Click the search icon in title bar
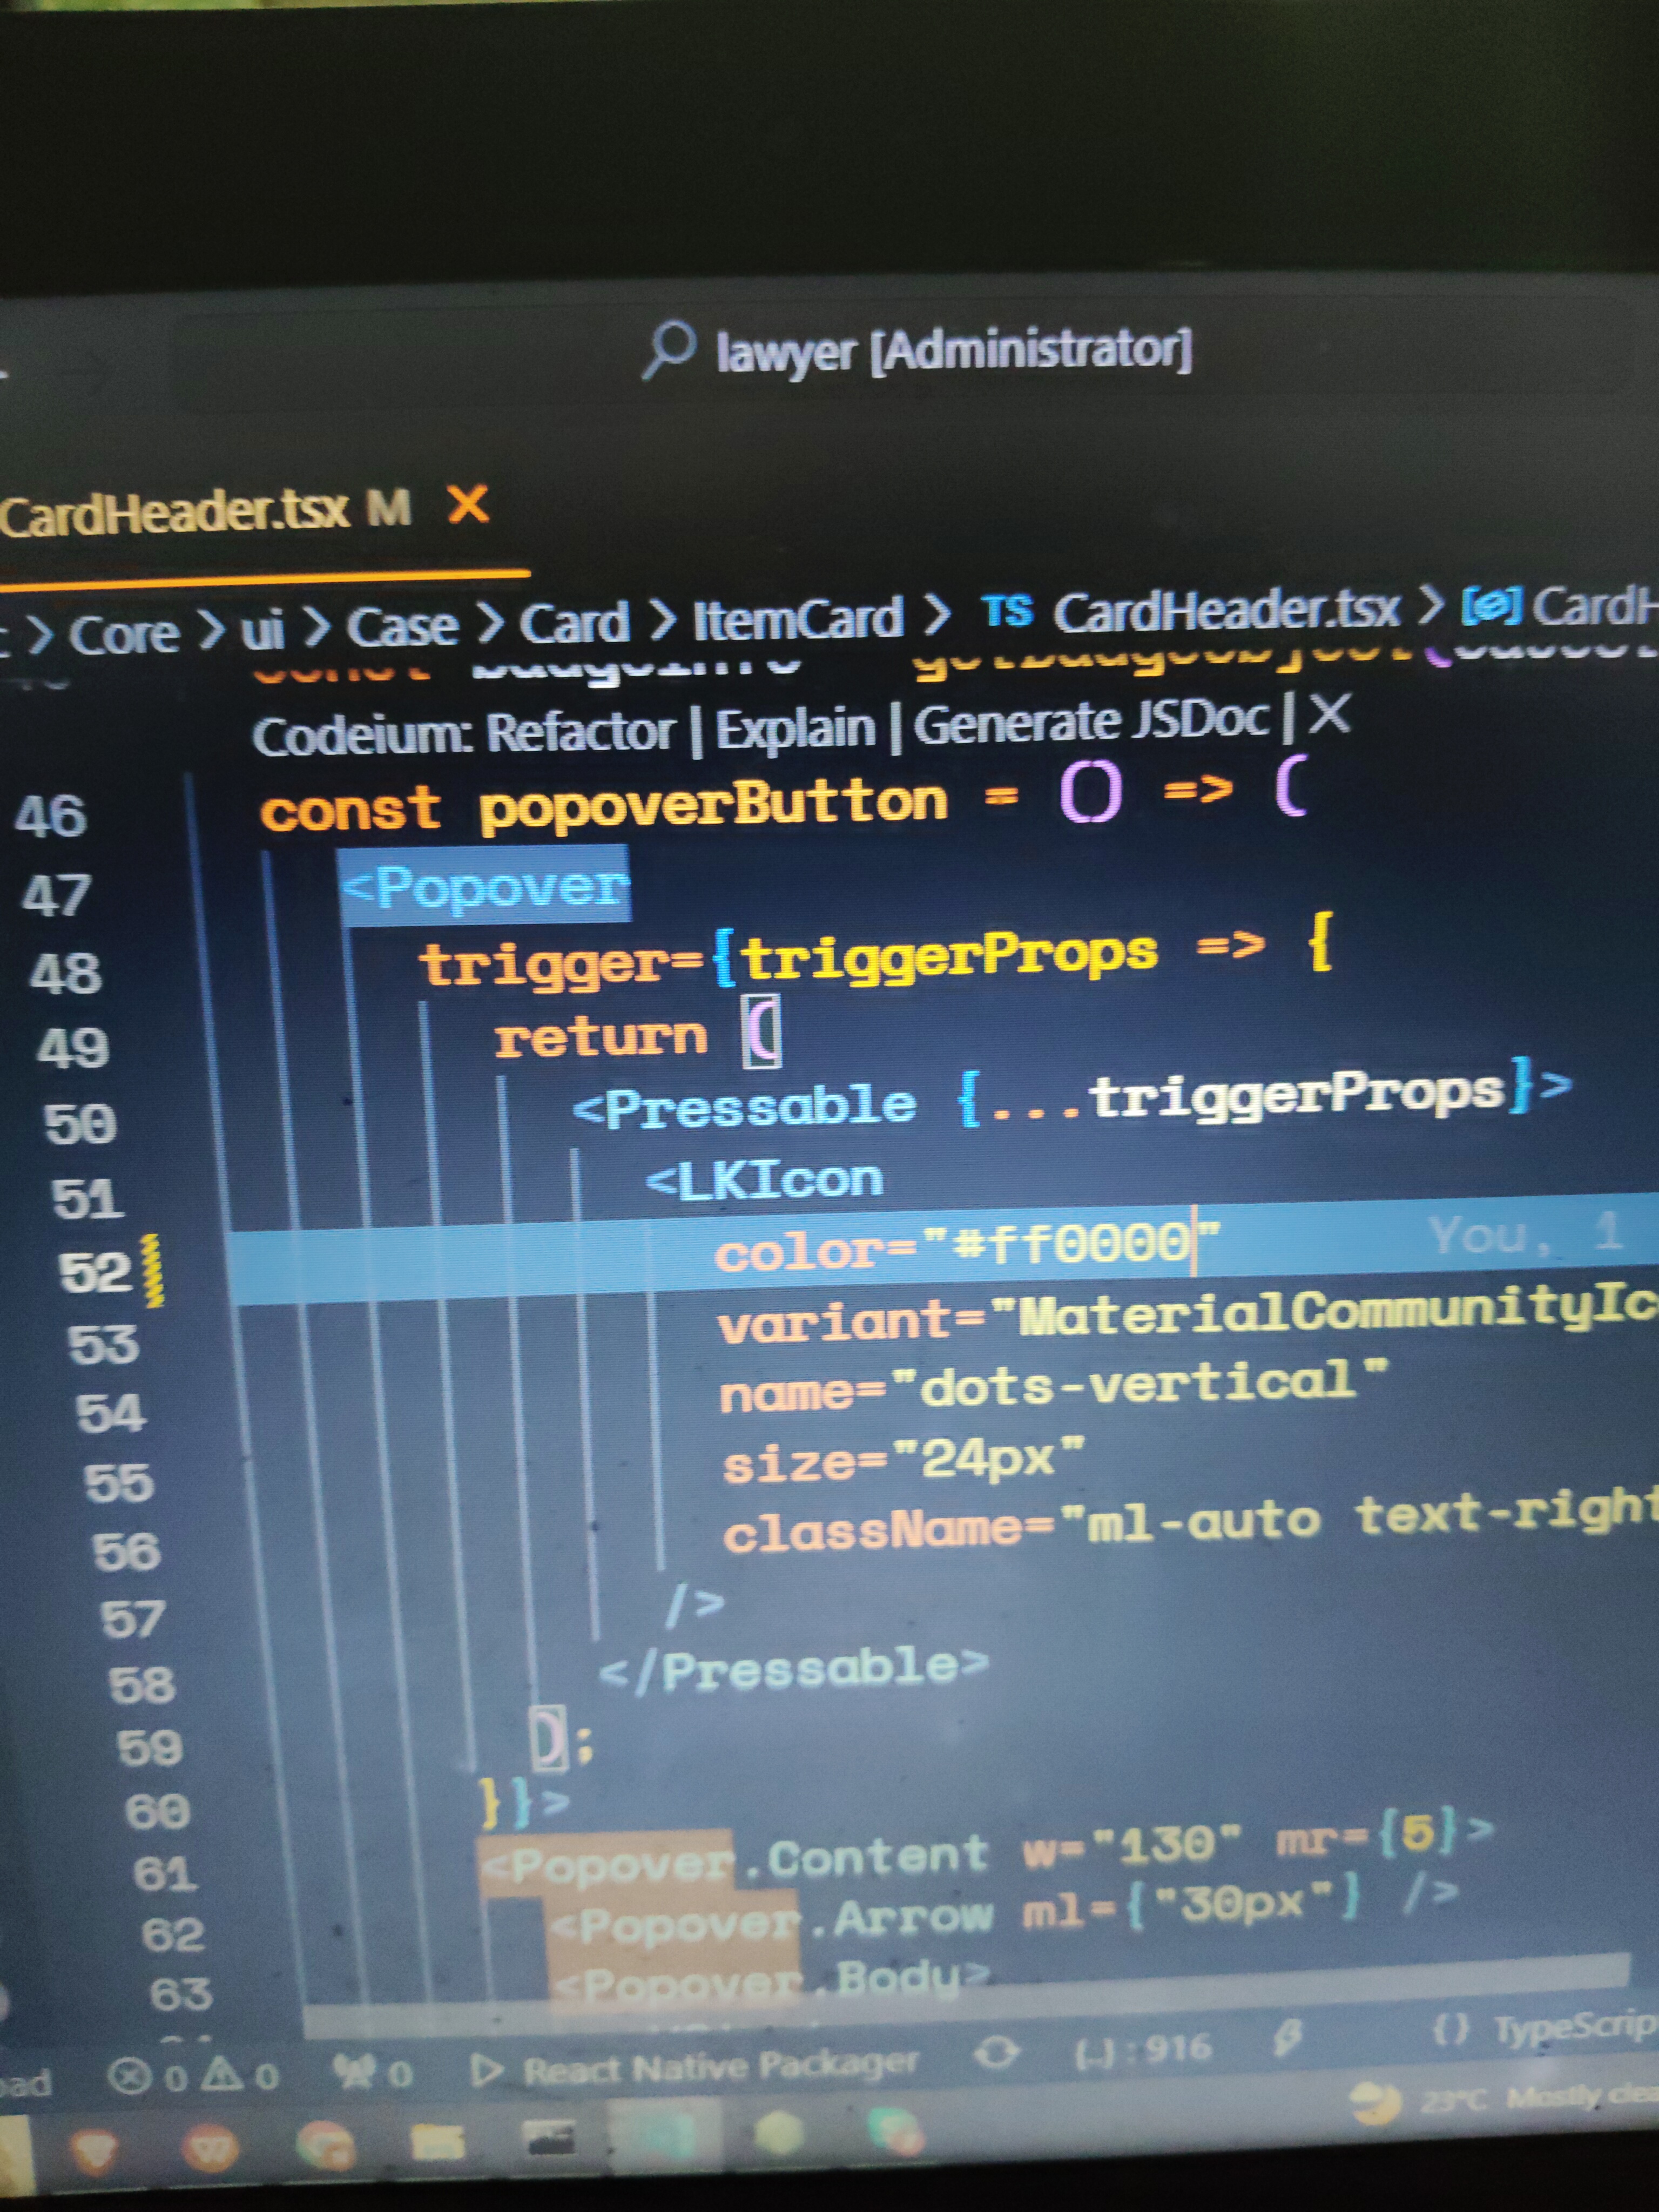1659x2212 pixels. (x=669, y=351)
